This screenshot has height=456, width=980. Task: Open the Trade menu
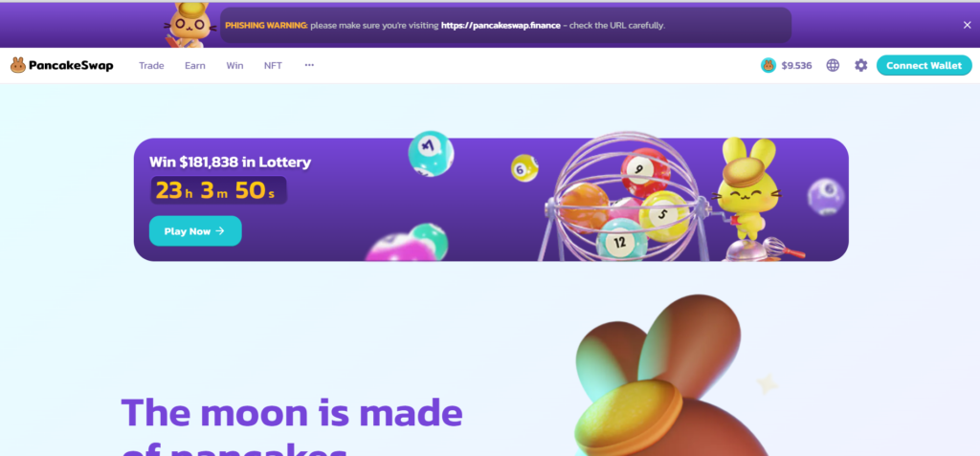[151, 66]
